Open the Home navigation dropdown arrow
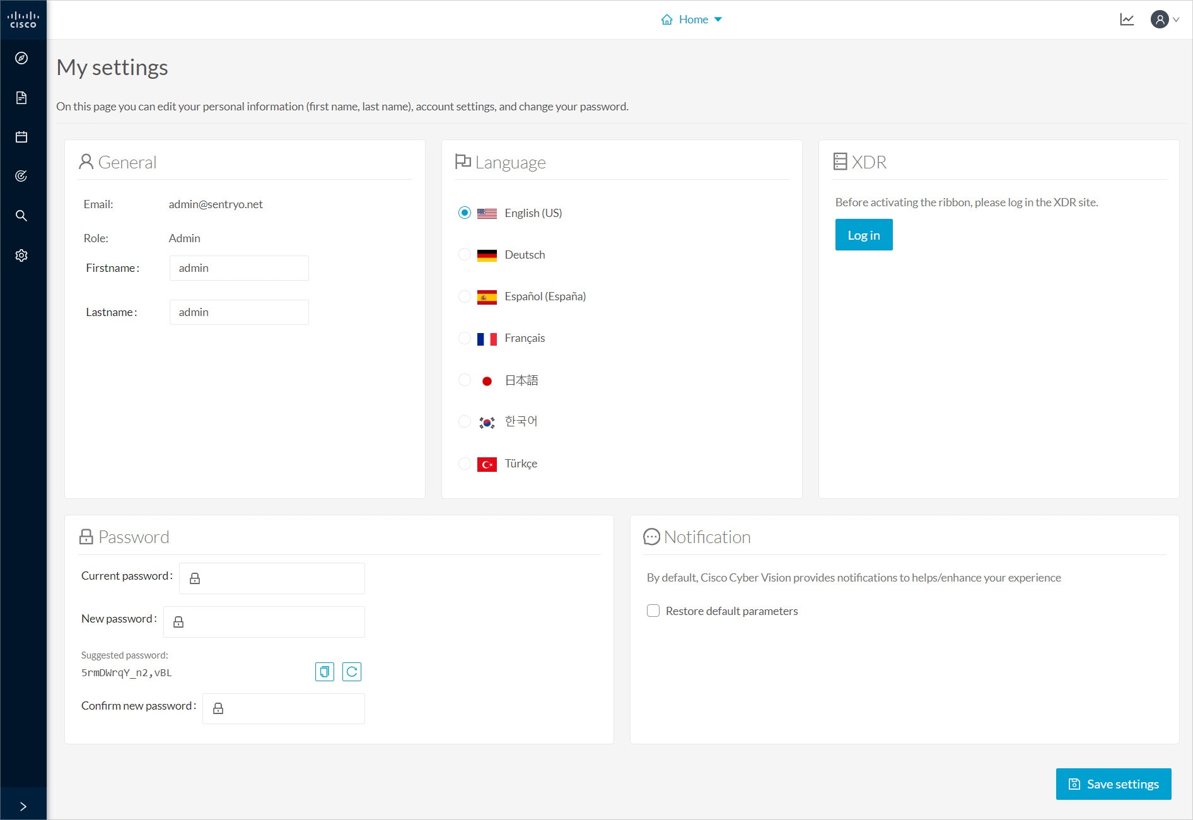Screen dimensions: 1193x820 [x=718, y=20]
